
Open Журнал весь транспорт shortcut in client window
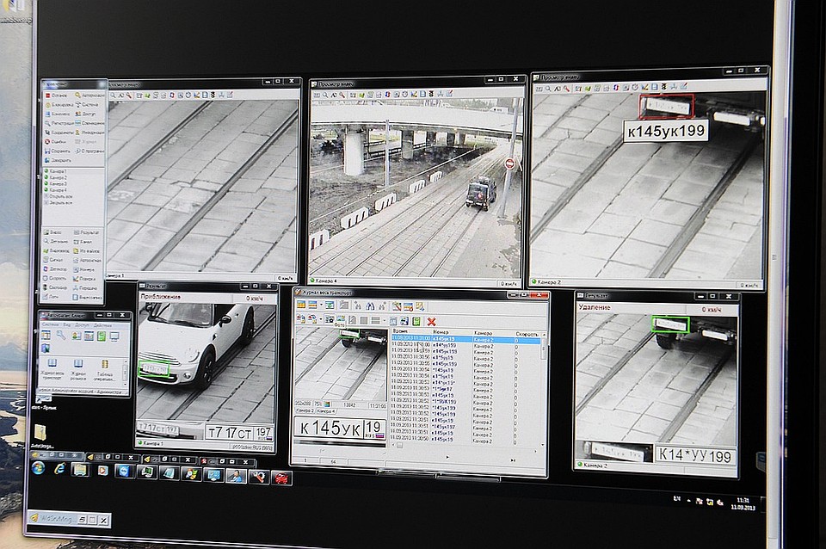[52, 369]
